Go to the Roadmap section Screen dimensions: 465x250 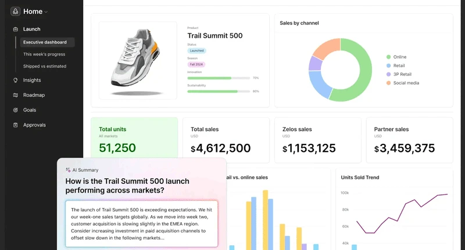34,95
